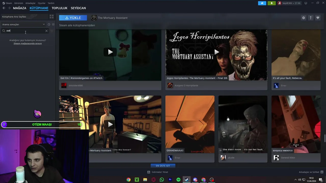Add the game to favorites heart

(318, 18)
